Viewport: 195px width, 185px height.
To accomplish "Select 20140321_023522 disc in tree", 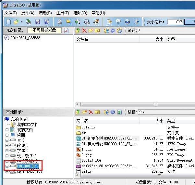I will pyautogui.click(x=25, y=38).
